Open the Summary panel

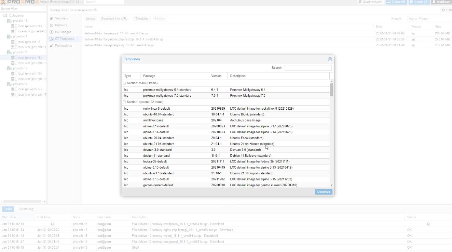coord(61,18)
